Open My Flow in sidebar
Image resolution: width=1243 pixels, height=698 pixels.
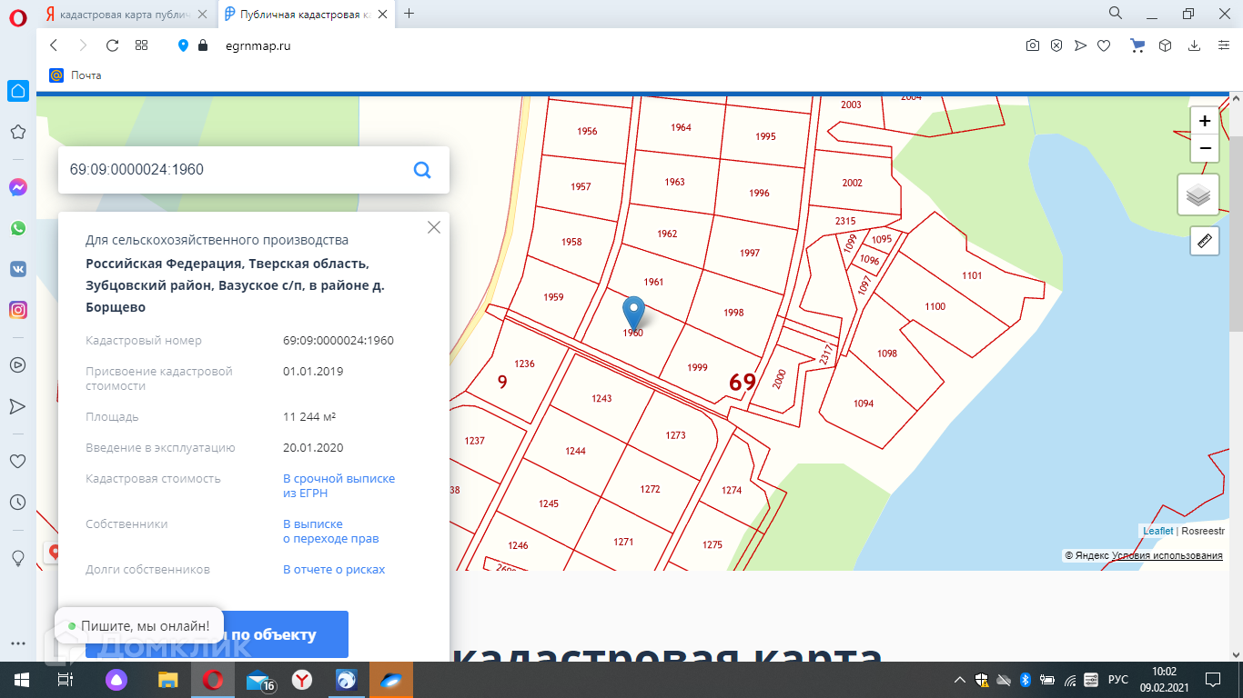point(17,406)
